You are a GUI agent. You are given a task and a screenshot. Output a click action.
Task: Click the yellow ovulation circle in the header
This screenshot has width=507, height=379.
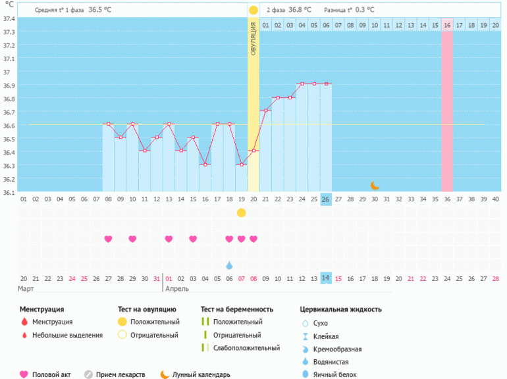pyautogui.click(x=254, y=11)
